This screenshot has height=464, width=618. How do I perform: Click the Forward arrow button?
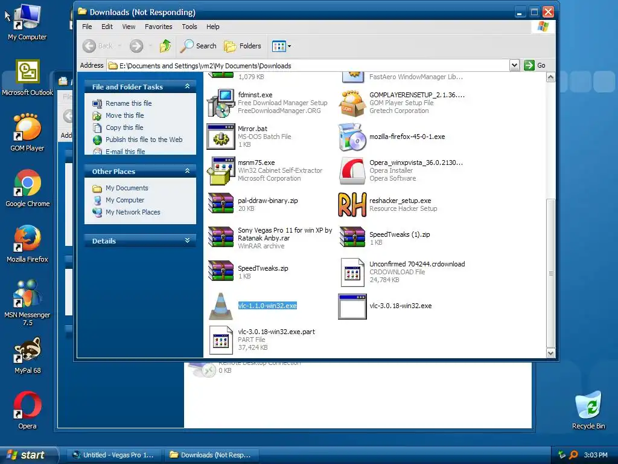pyautogui.click(x=136, y=46)
